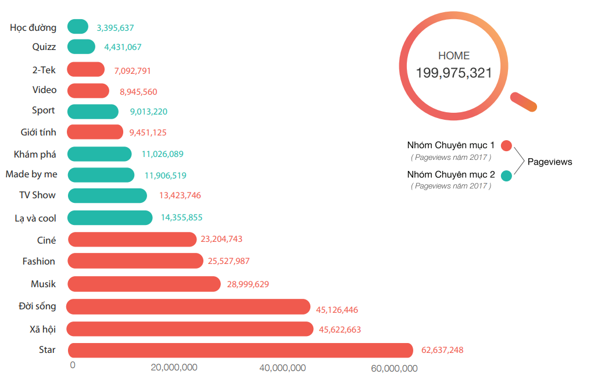Click the Quizz category label

(x=44, y=47)
